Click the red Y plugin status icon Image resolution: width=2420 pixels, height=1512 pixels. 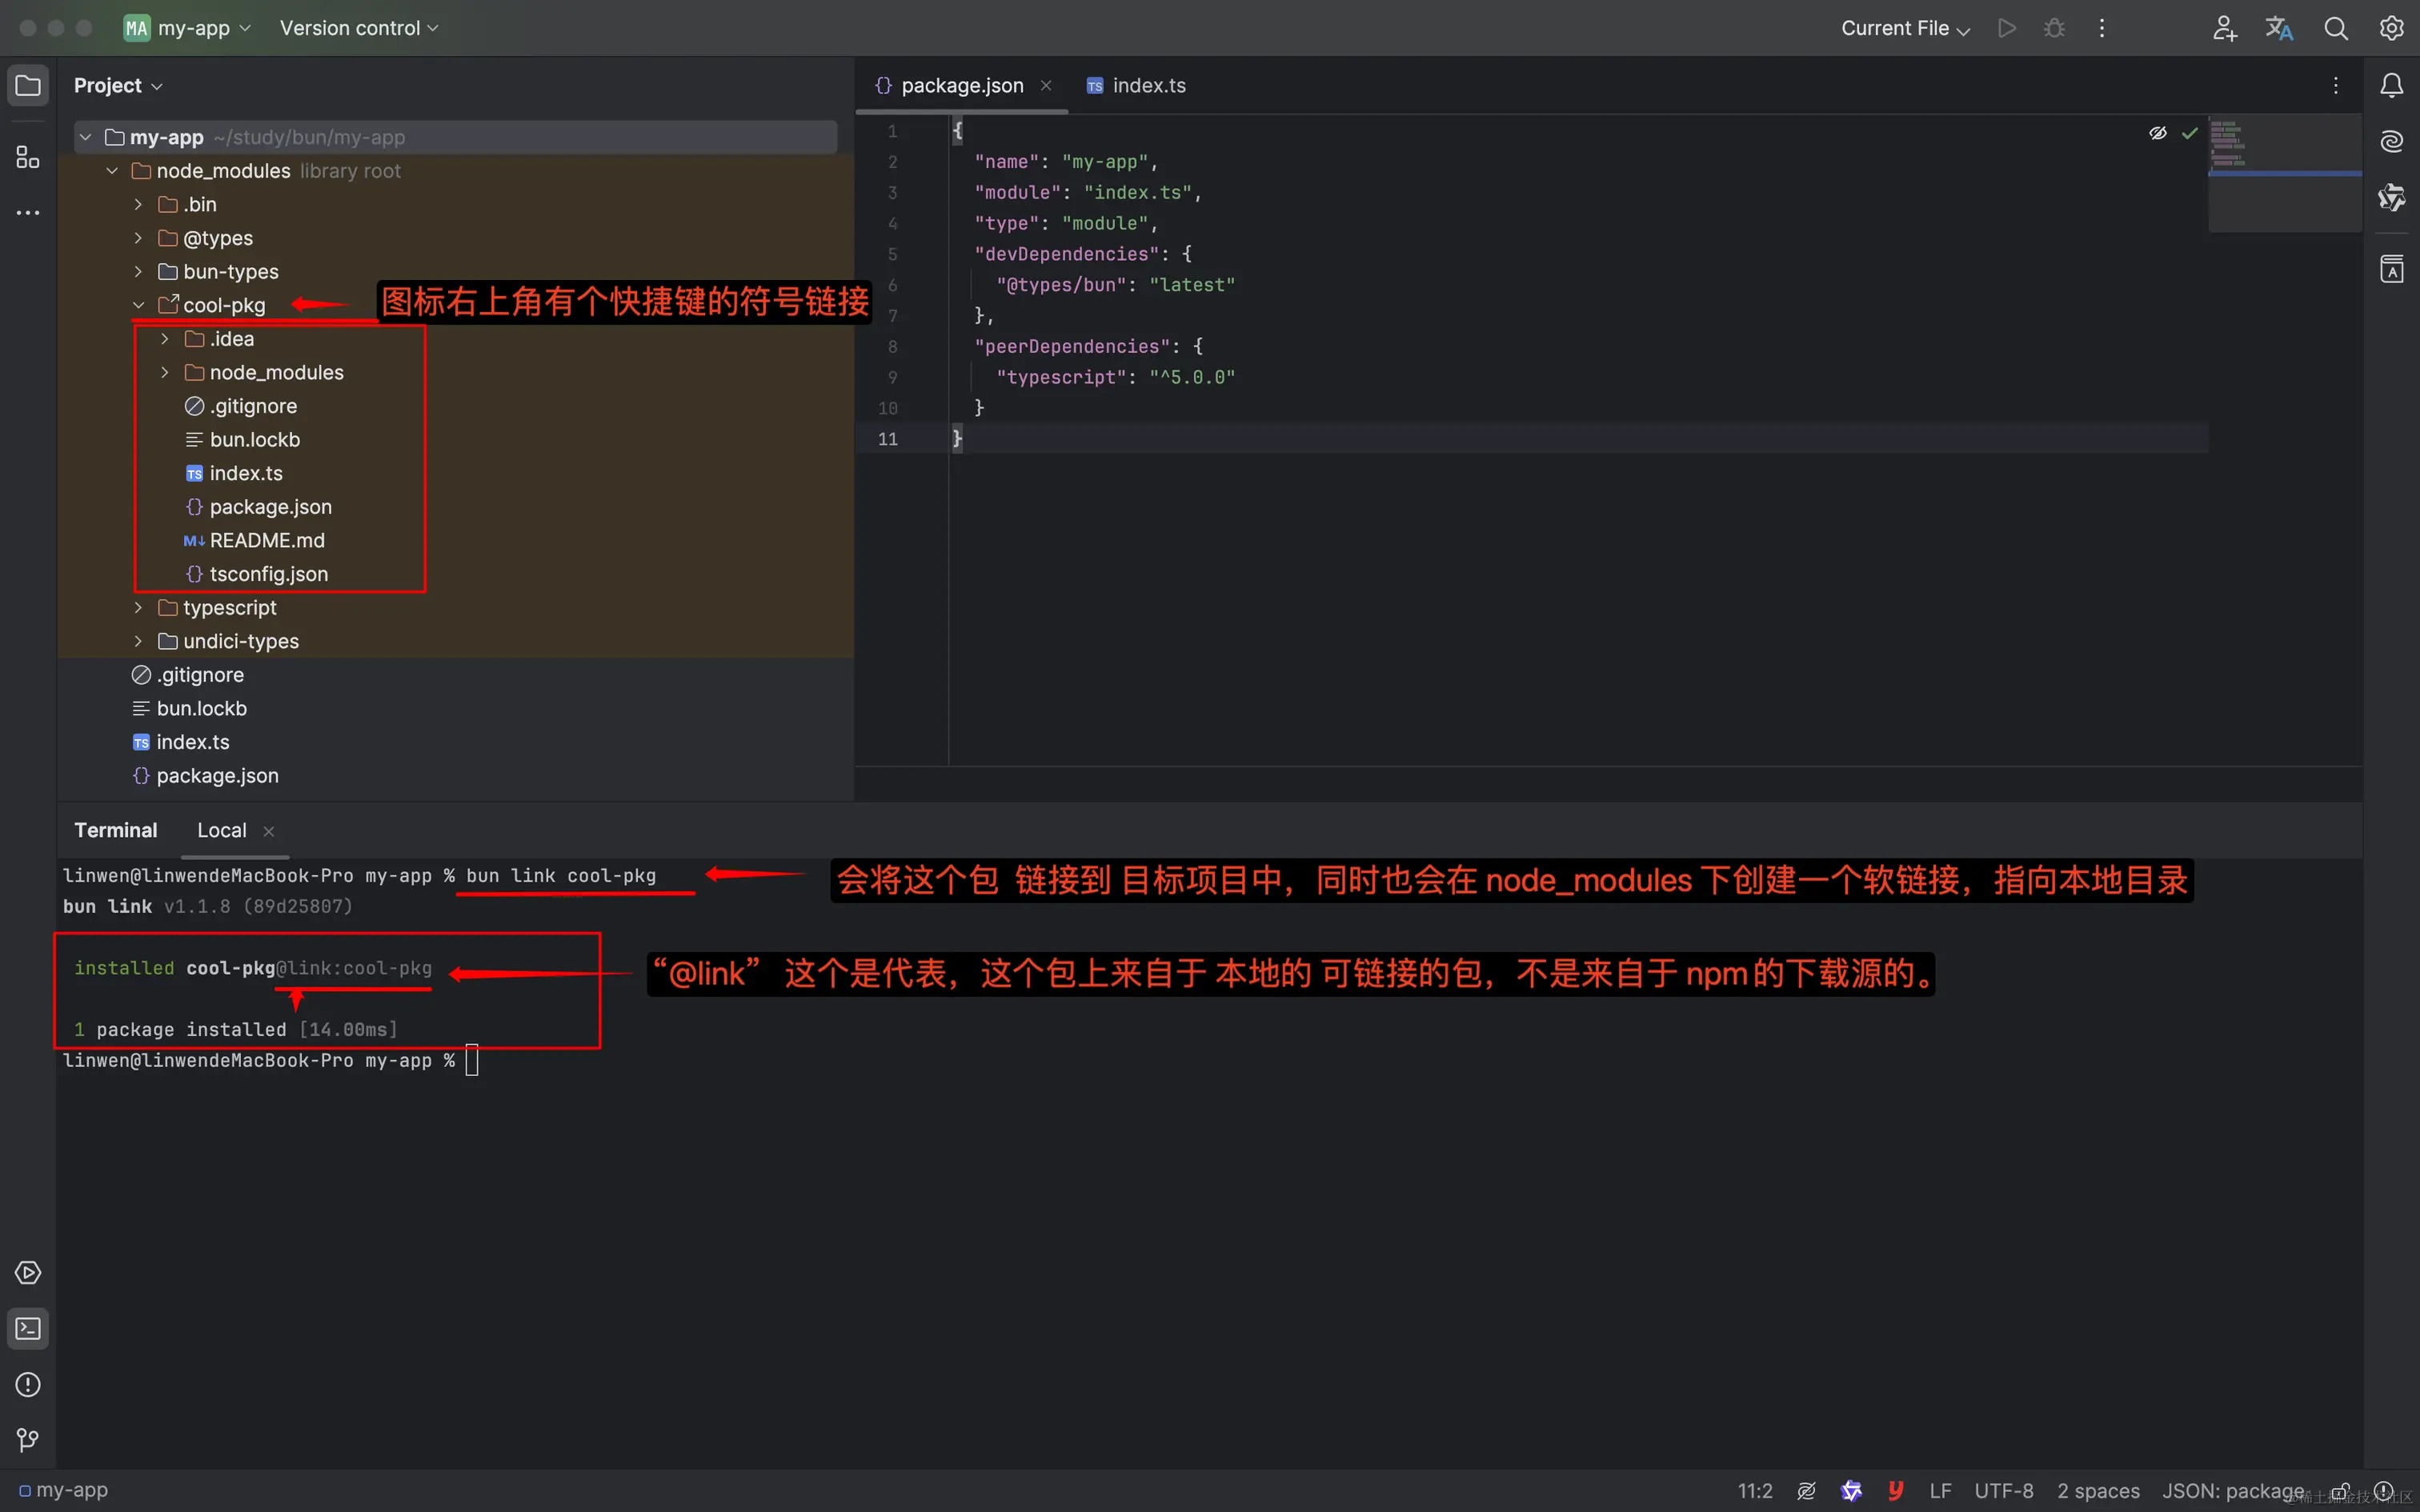pyautogui.click(x=1895, y=1490)
